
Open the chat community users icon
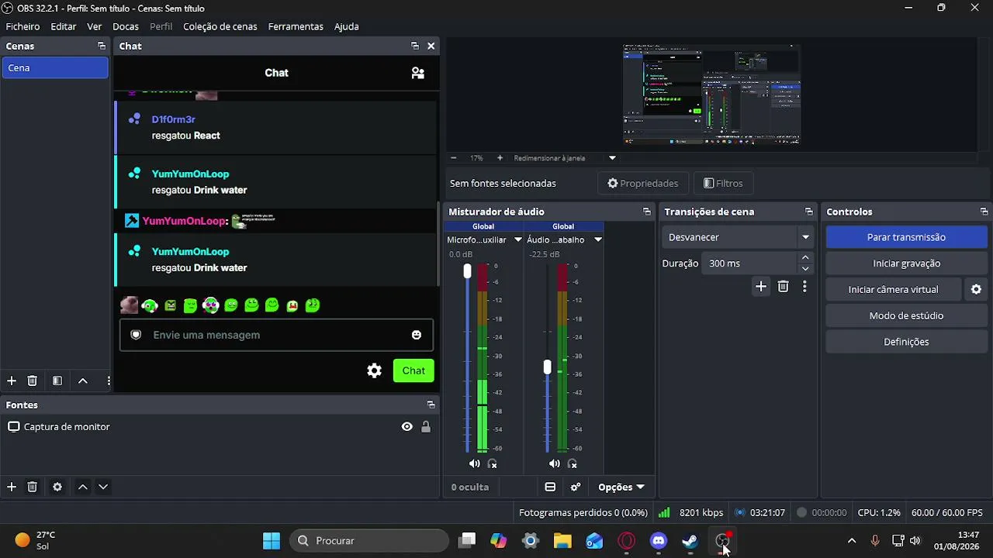click(417, 73)
